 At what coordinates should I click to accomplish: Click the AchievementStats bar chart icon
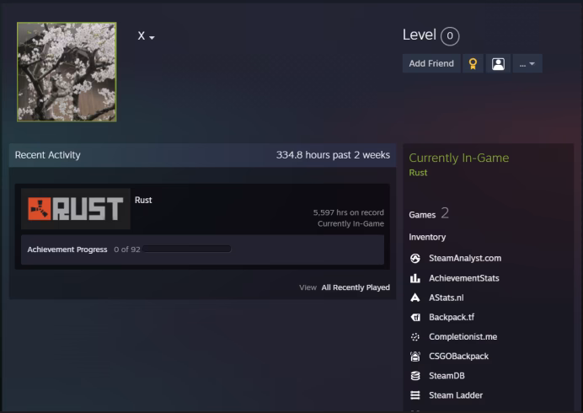pyautogui.click(x=415, y=278)
